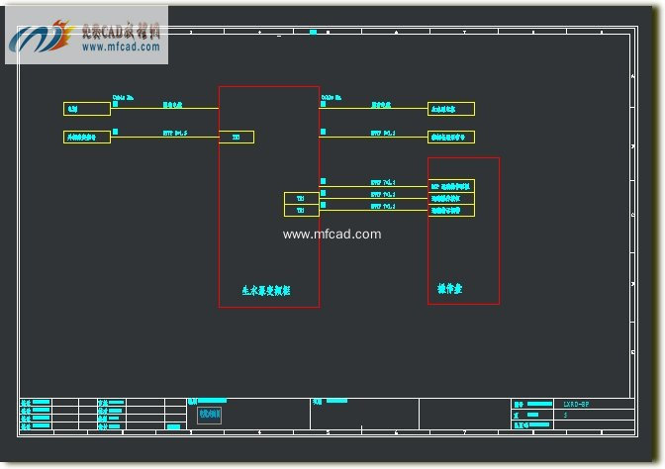Click the Cable No. label right of cabinet top
Screen dimensions: 665x469
[x=332, y=97]
